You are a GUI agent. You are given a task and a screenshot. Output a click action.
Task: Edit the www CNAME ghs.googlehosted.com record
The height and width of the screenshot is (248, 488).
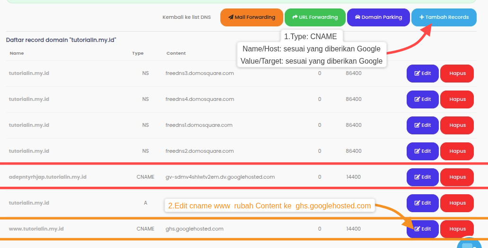422,229
